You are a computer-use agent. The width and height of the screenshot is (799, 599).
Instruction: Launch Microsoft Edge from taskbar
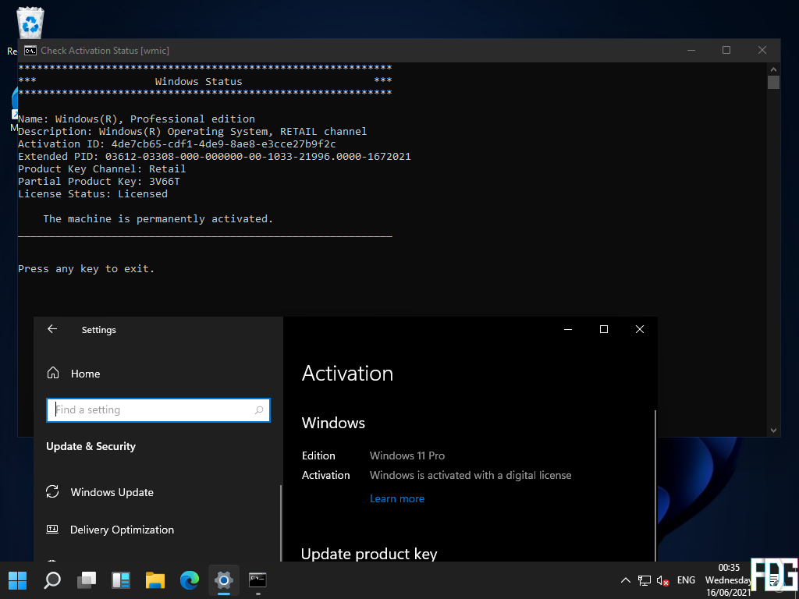190,580
